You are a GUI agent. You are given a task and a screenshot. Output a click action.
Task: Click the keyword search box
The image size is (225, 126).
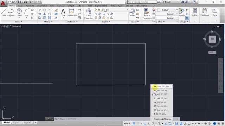coord(142,2)
